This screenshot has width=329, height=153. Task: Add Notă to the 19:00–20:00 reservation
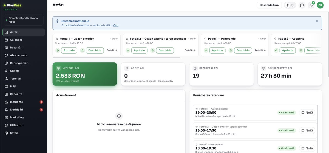click(307, 113)
